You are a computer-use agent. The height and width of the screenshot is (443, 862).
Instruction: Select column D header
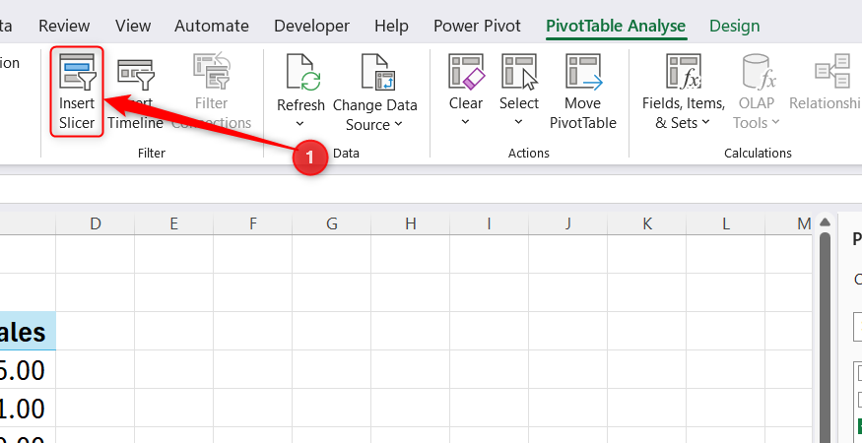[x=96, y=223]
